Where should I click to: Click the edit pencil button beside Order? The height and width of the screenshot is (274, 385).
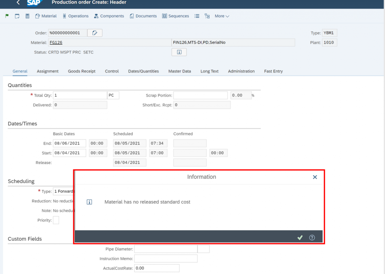point(95,33)
